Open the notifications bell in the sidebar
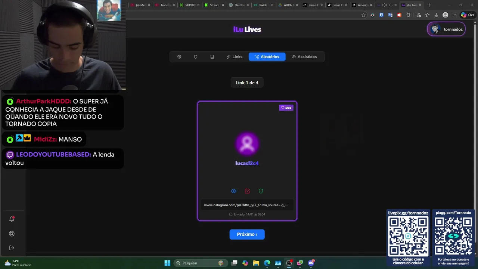Viewport: 478px width, 269px height. click(x=12, y=219)
